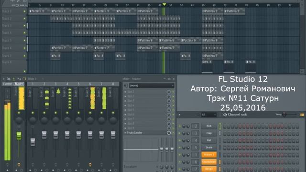
Task: Click the Fruity Limiter mix level knob
Action: (169, 133)
